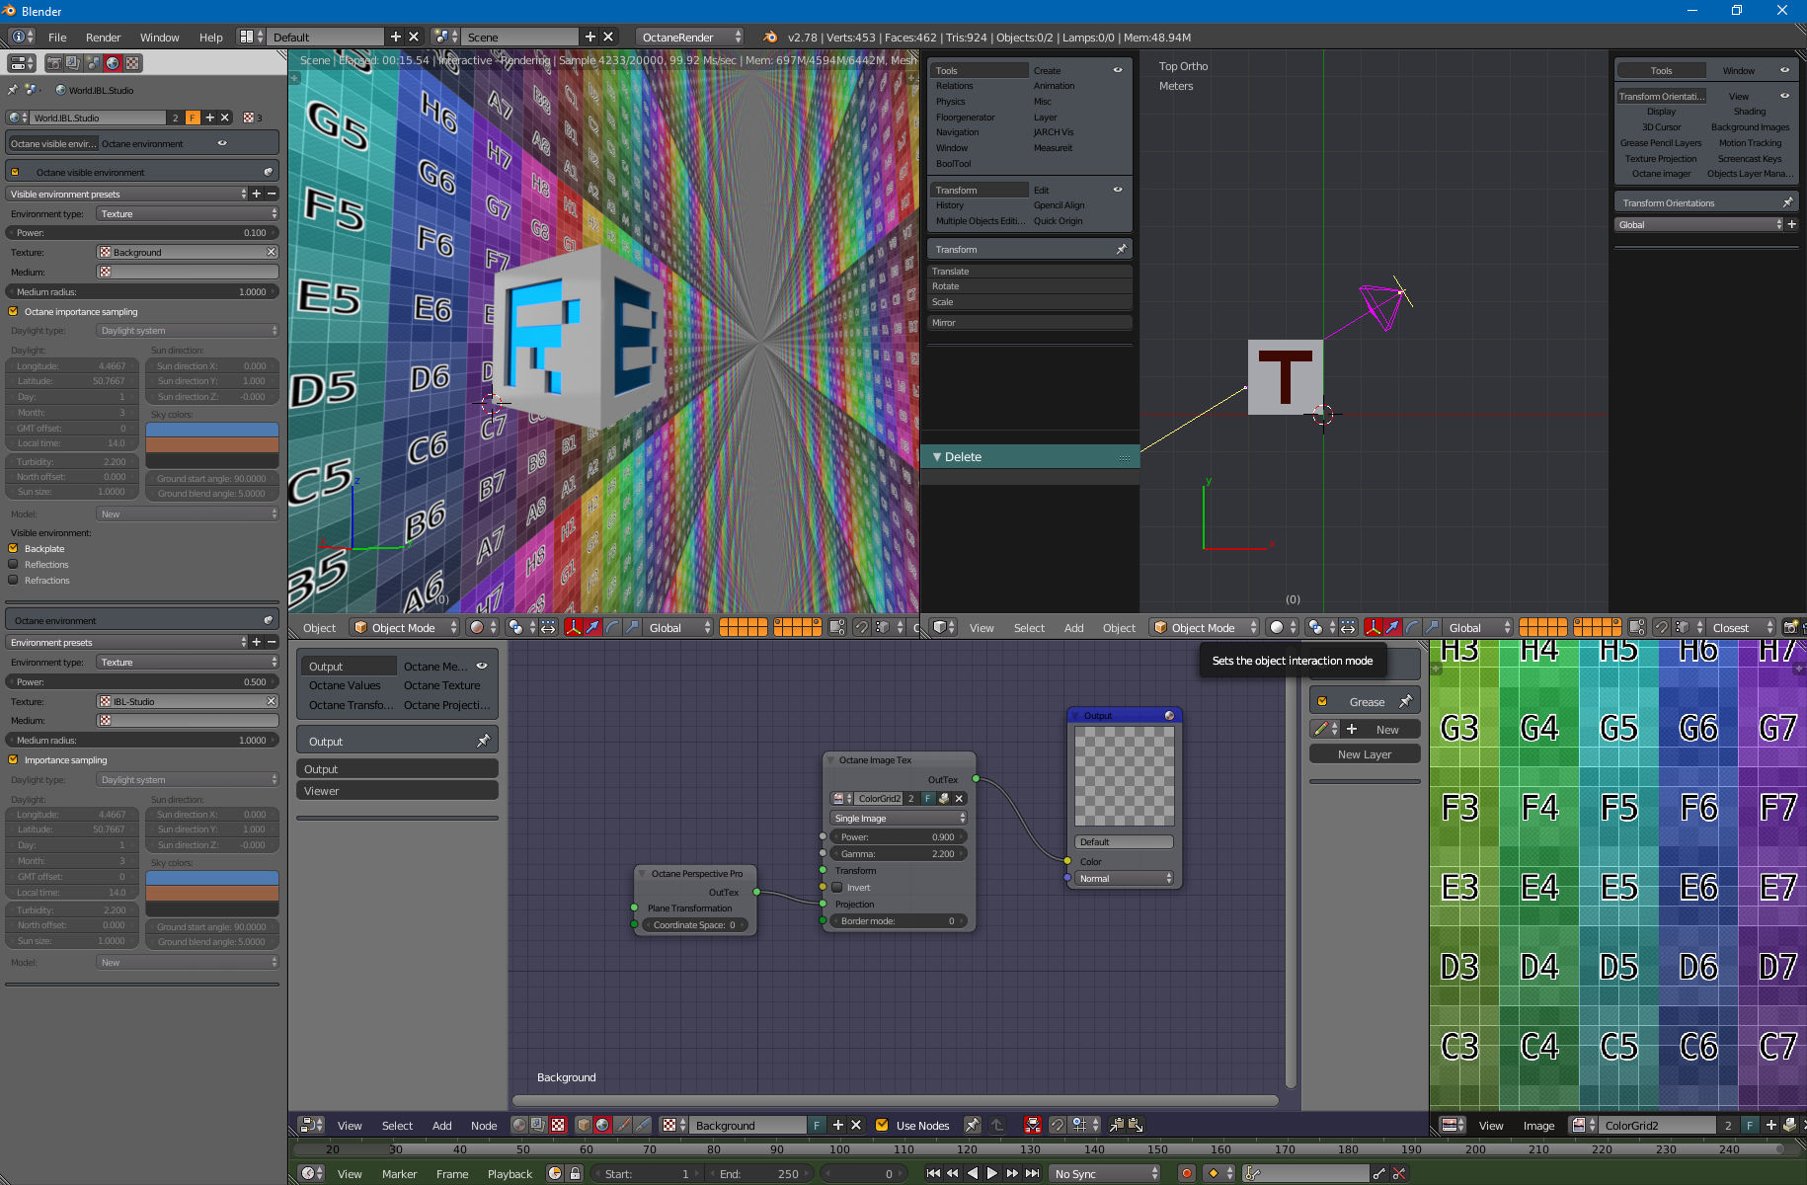Screen dimensions: 1807x1185
Task: Open the Render Layers properties tab
Action: click(x=73, y=63)
